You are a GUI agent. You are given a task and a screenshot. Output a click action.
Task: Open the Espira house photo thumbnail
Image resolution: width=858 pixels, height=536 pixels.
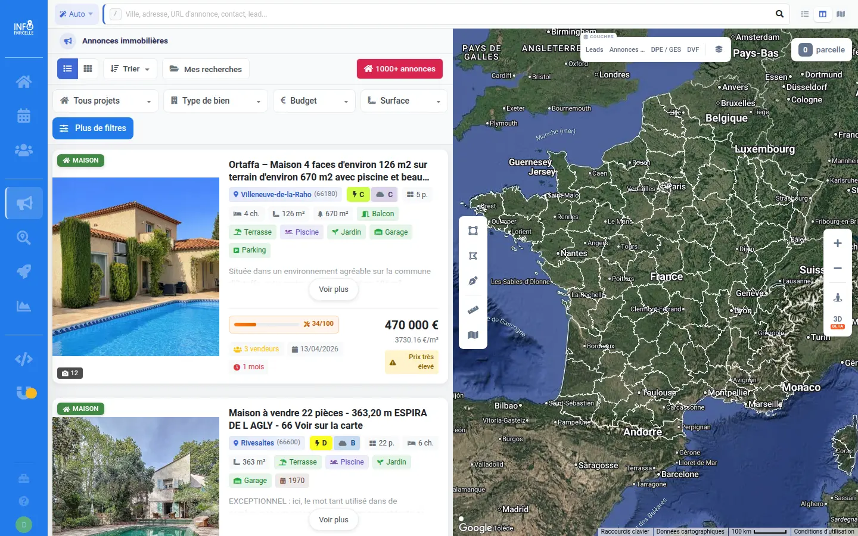click(x=136, y=476)
